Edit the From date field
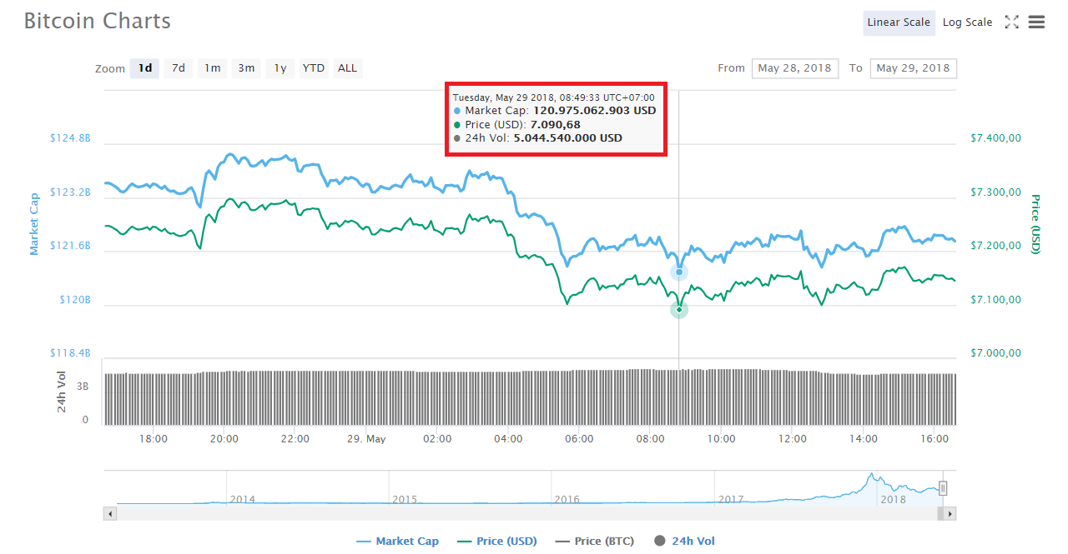This screenshot has height=554, width=1068. 795,68
